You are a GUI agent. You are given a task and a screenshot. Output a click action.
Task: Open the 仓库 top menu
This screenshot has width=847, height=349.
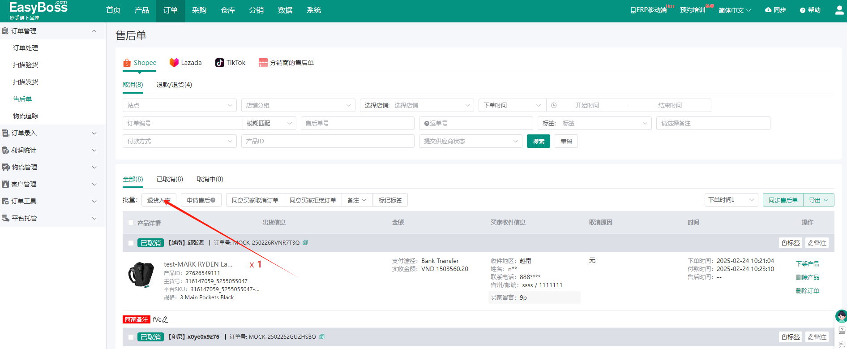point(228,10)
